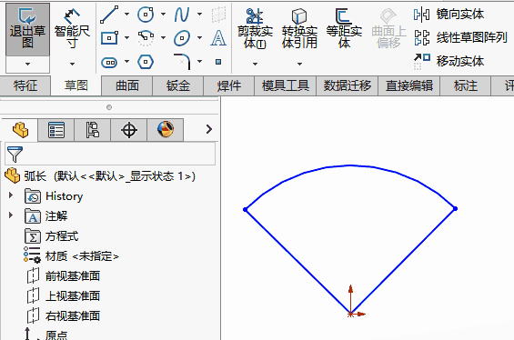
Task: Click the Offset Entities (等距实体) tool
Action: coord(344,29)
